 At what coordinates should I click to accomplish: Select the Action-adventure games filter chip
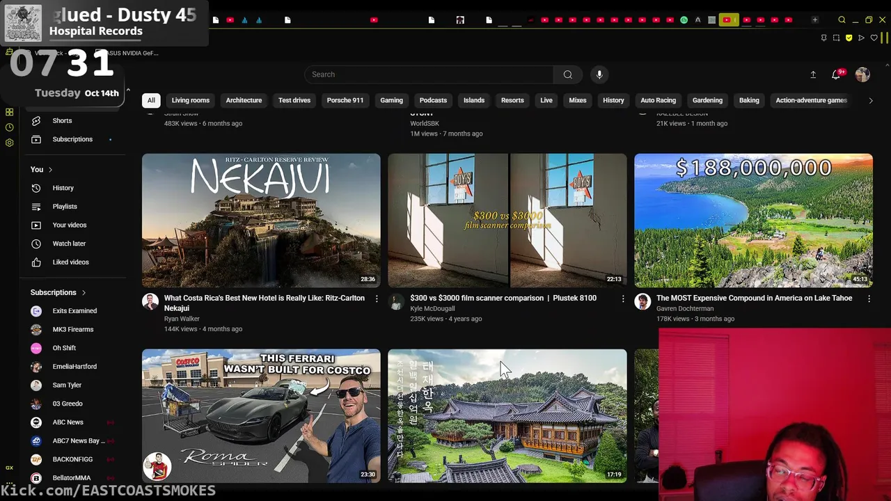click(x=811, y=100)
